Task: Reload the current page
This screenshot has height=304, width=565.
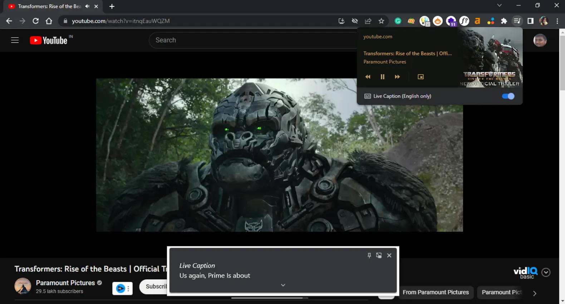Action: coord(35,21)
